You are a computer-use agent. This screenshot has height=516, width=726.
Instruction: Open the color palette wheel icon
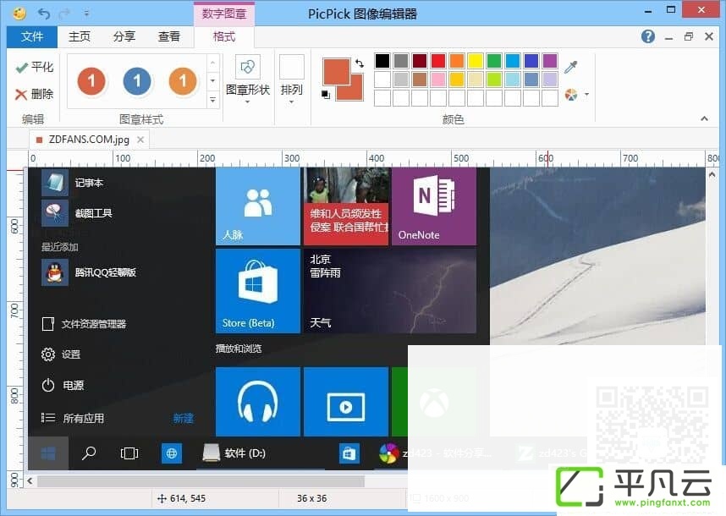(x=571, y=95)
